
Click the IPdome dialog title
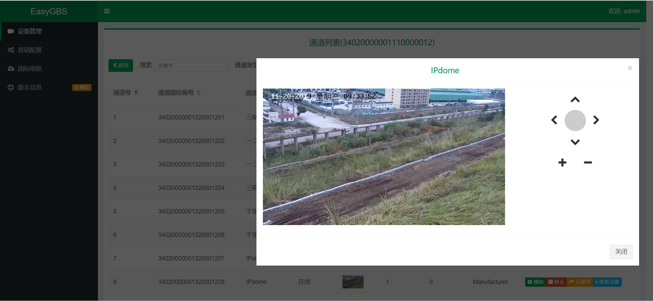click(445, 70)
